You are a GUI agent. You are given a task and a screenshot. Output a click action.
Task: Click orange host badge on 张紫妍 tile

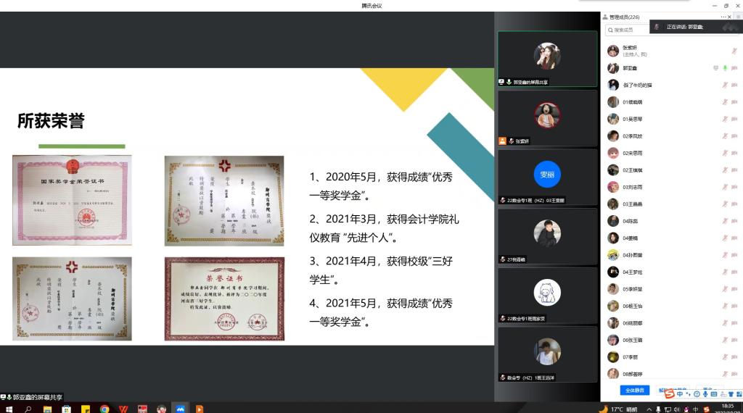pos(502,141)
